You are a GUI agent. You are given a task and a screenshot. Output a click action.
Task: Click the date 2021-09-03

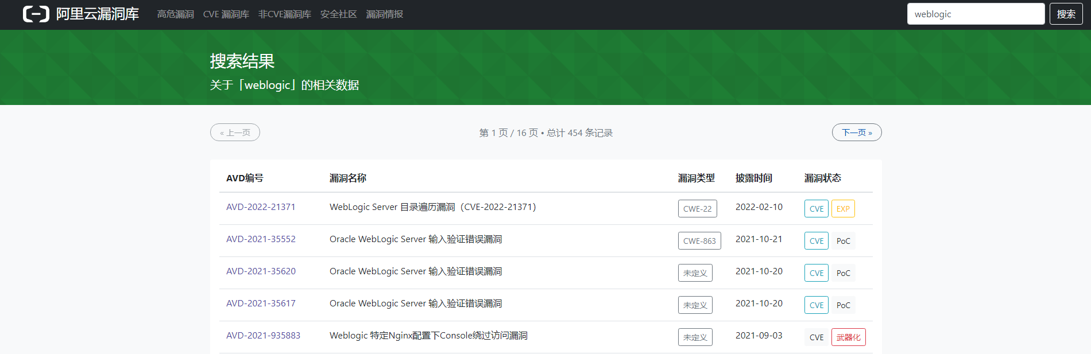click(x=759, y=336)
